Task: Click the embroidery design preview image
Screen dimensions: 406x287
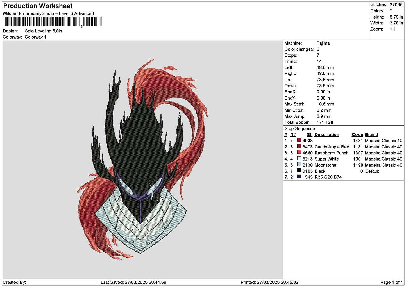Action: coord(142,159)
